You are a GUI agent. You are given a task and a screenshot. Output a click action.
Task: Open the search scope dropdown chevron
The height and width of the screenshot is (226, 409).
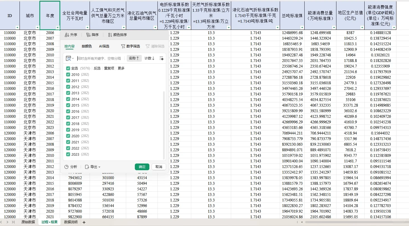click(73, 58)
